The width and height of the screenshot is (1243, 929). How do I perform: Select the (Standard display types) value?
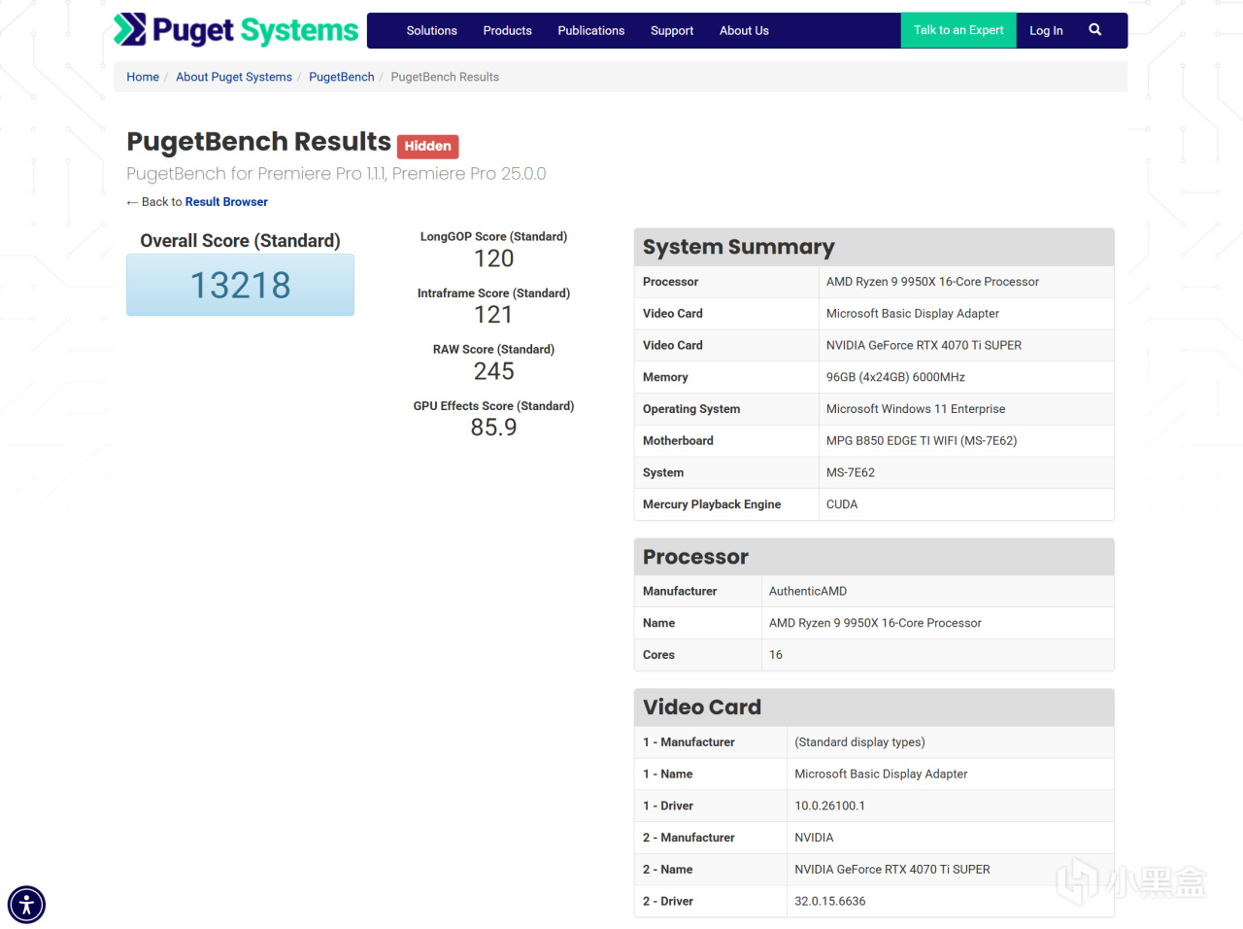point(859,742)
